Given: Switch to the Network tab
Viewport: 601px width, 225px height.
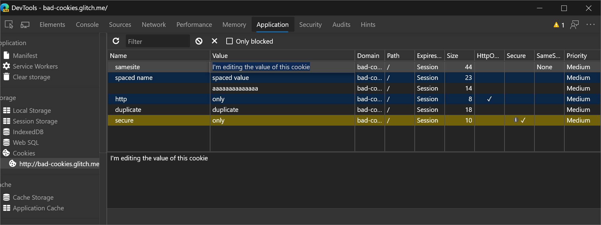Looking at the screenshot, I should point(154,25).
